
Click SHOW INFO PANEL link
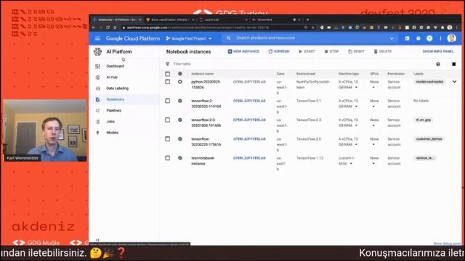(x=438, y=51)
